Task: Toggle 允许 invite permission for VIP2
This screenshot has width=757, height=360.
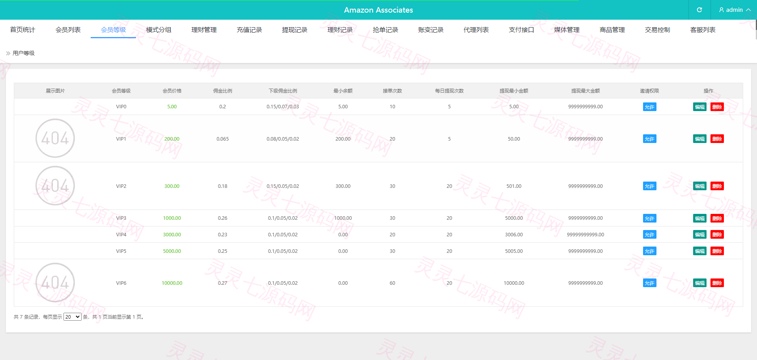Action: tap(649, 186)
